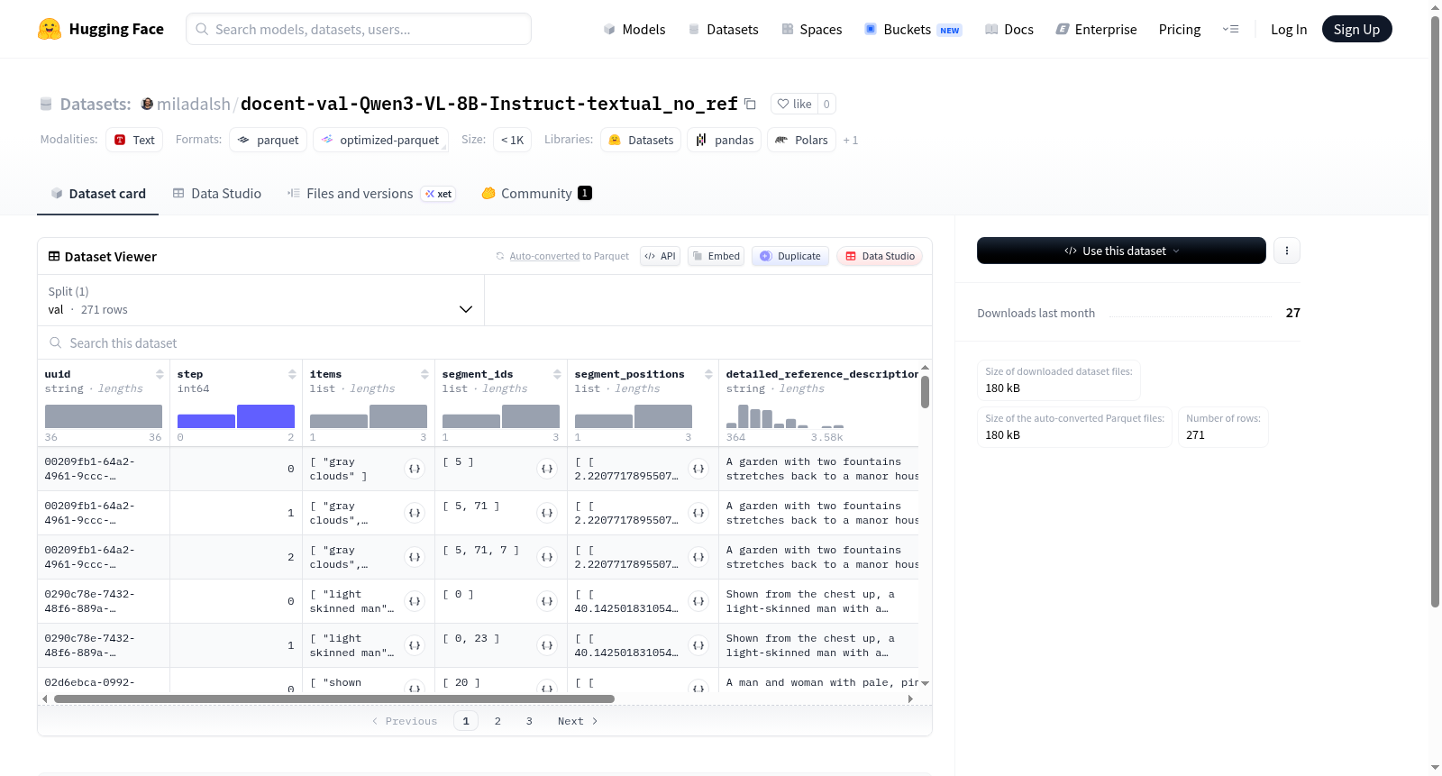
Task: Click the table vertical scrollbar thumb
Action: 925,392
